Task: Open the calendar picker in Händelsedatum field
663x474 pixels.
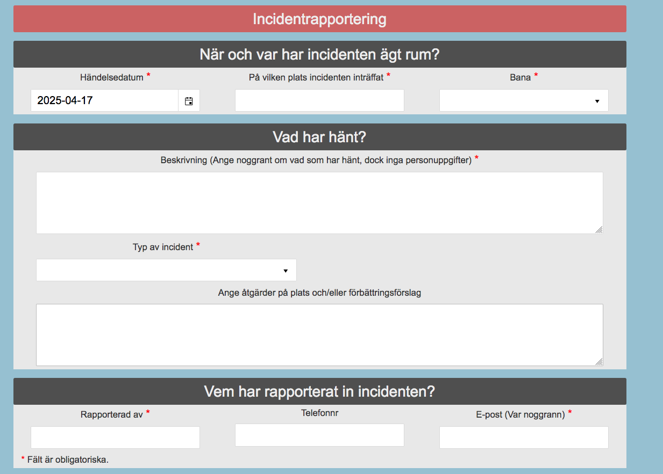Action: (x=189, y=101)
